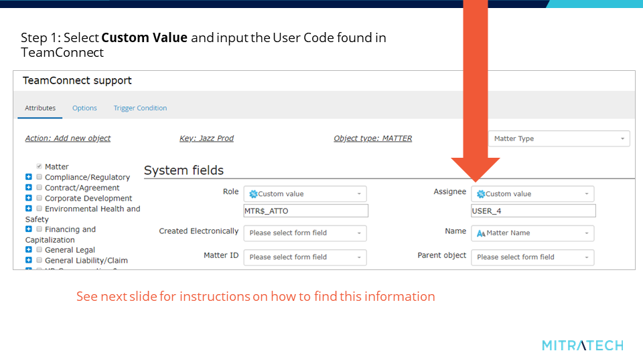Click the Name field label
This screenshot has width=643, height=361.
point(455,231)
